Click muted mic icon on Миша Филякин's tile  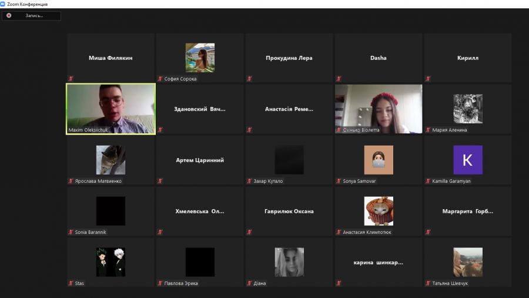click(71, 79)
